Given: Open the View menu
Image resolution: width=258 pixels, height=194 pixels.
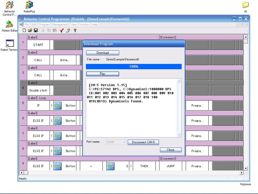Looking at the screenshot, I should click(74, 25).
